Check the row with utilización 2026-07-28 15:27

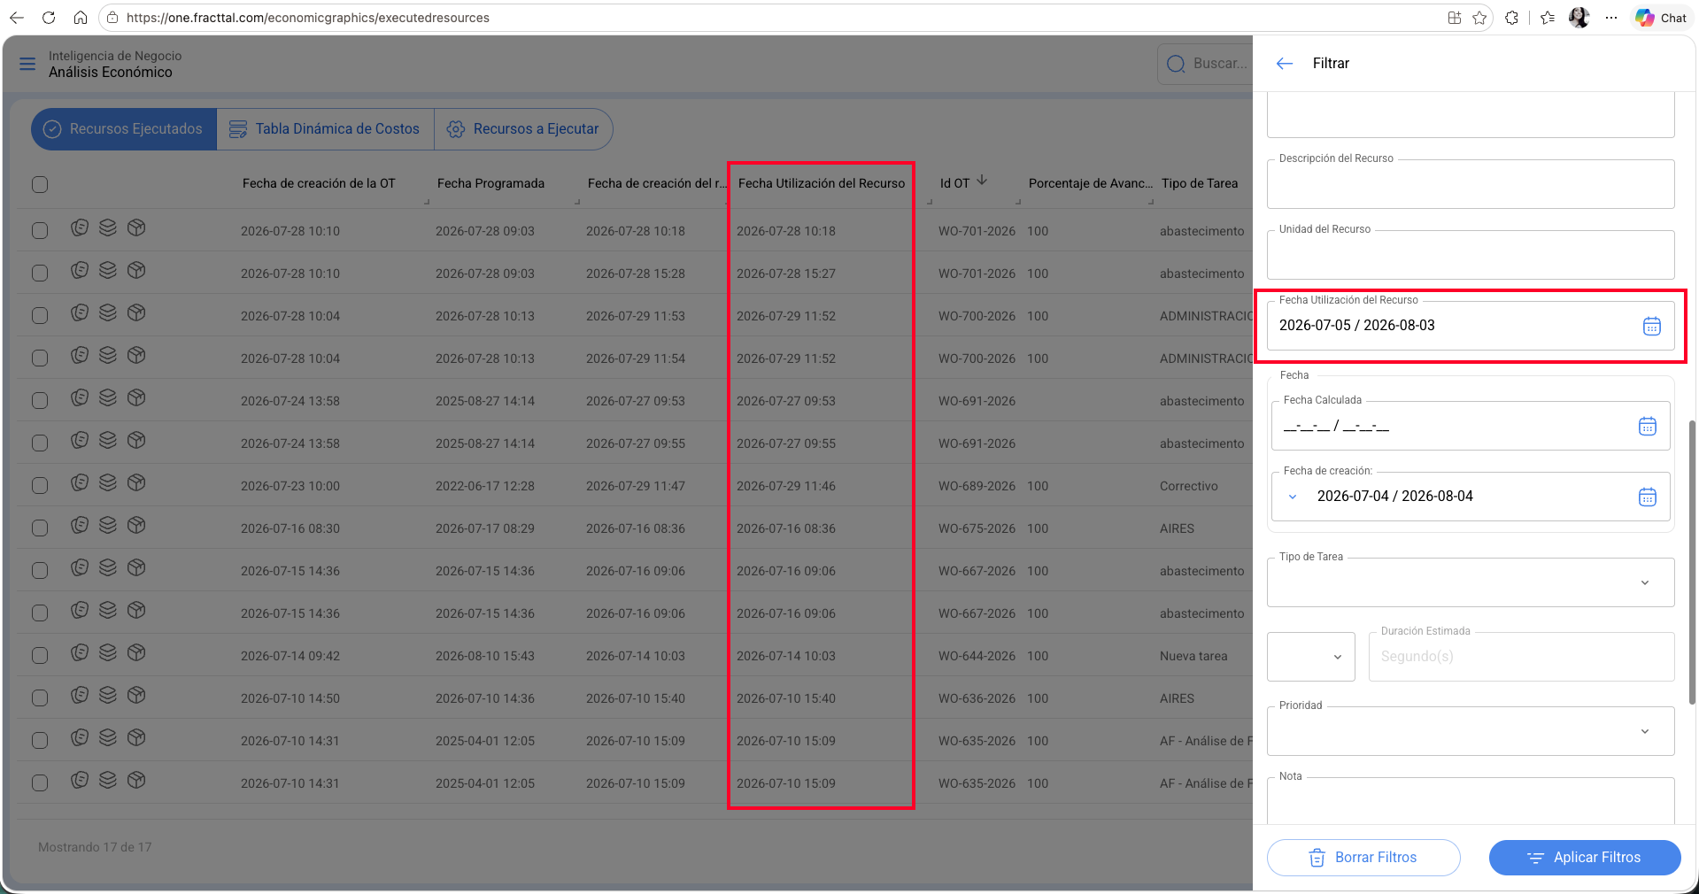pos(40,274)
